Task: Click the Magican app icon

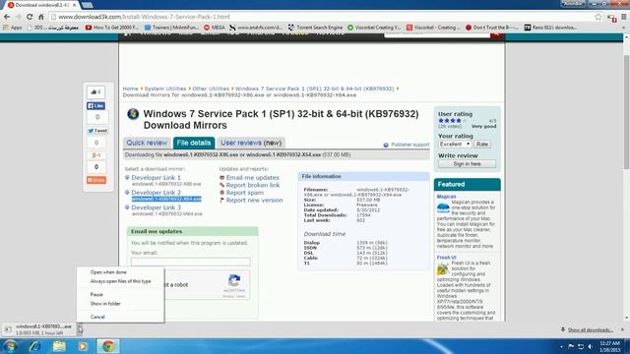Action: click(x=443, y=207)
